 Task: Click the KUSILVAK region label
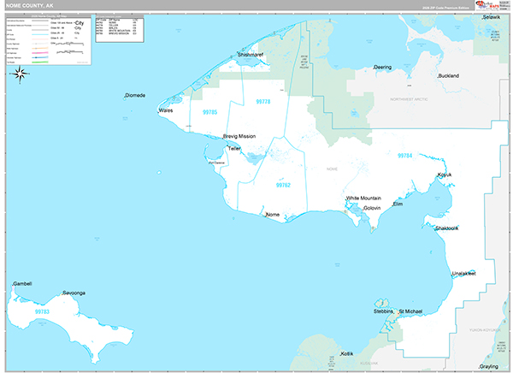click(x=369, y=364)
